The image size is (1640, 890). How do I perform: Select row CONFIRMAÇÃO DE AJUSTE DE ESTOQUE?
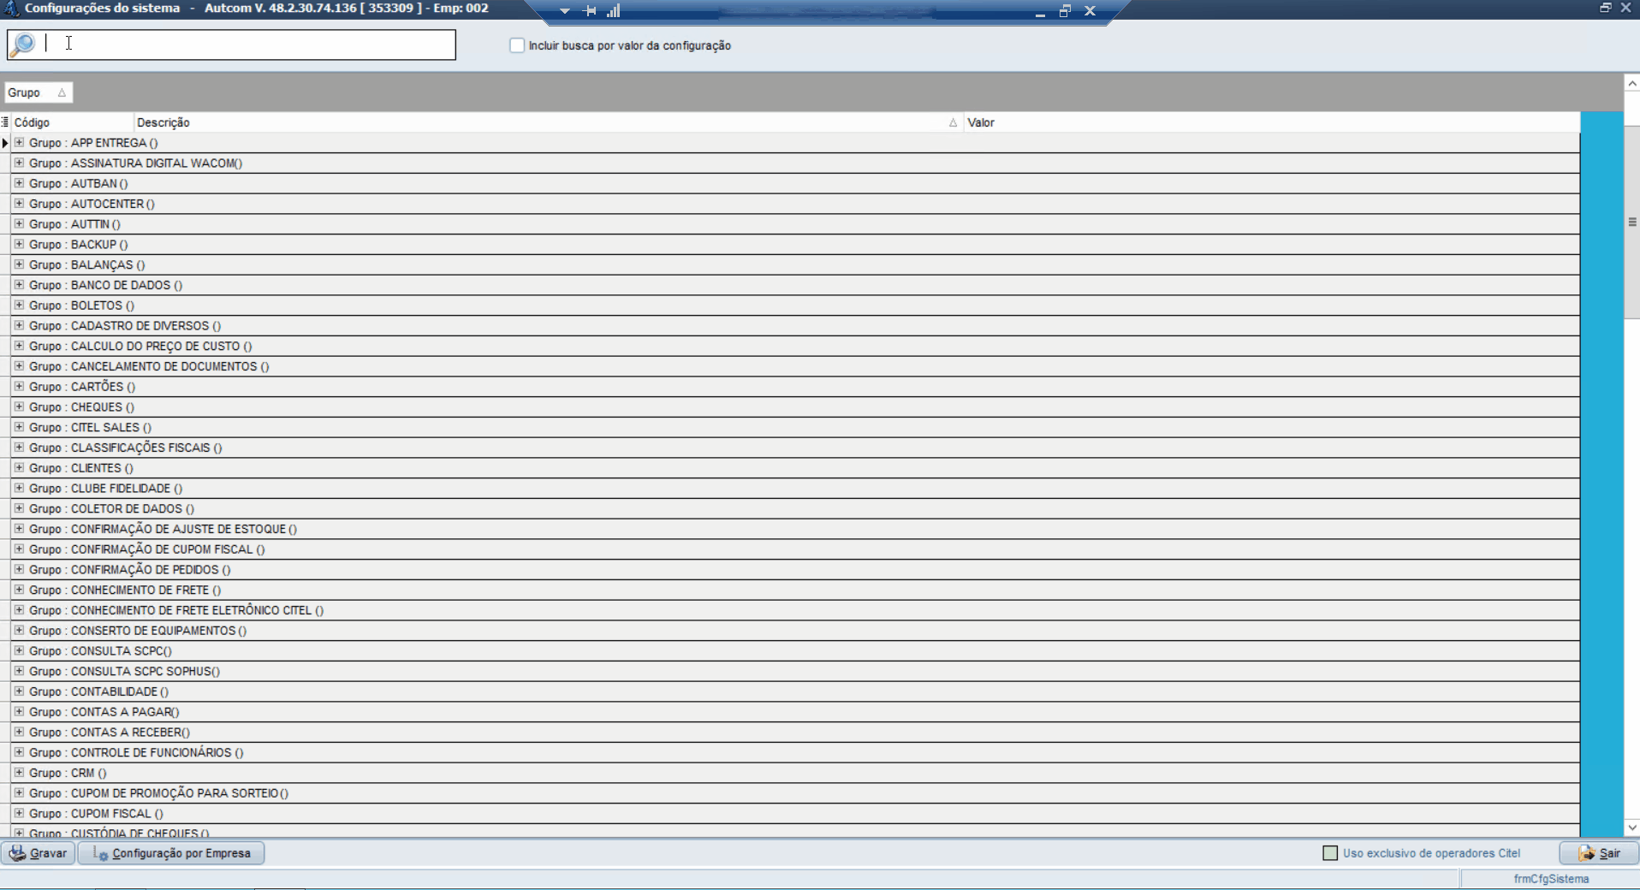pyautogui.click(x=796, y=529)
